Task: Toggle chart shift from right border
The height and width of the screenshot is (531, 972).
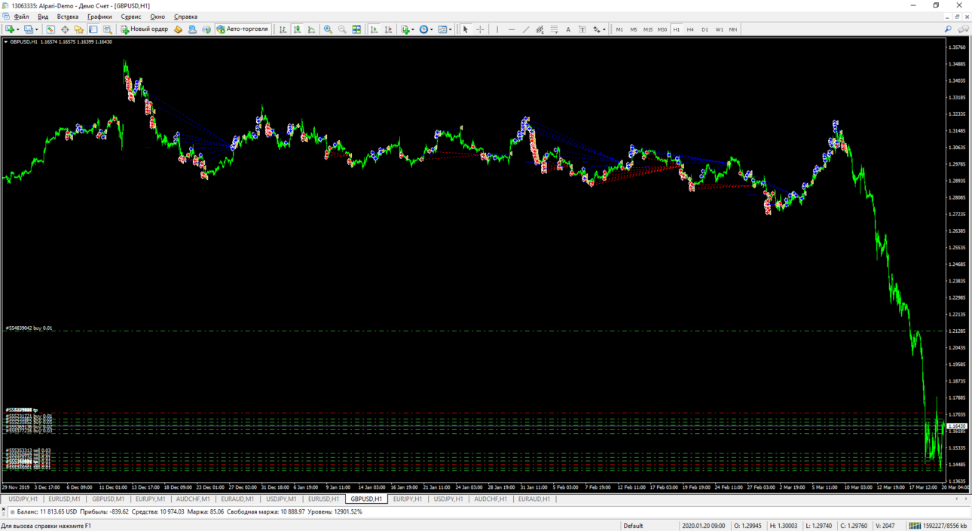Action: pyautogui.click(x=388, y=29)
